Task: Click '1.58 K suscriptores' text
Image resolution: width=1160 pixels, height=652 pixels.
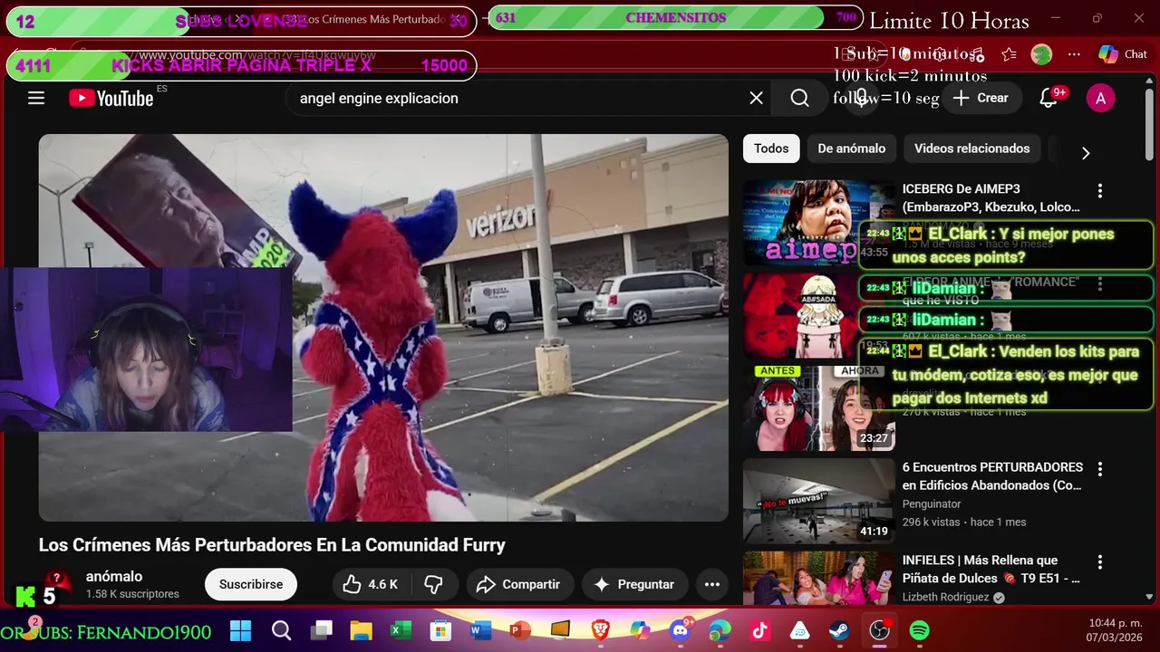Action: click(132, 594)
